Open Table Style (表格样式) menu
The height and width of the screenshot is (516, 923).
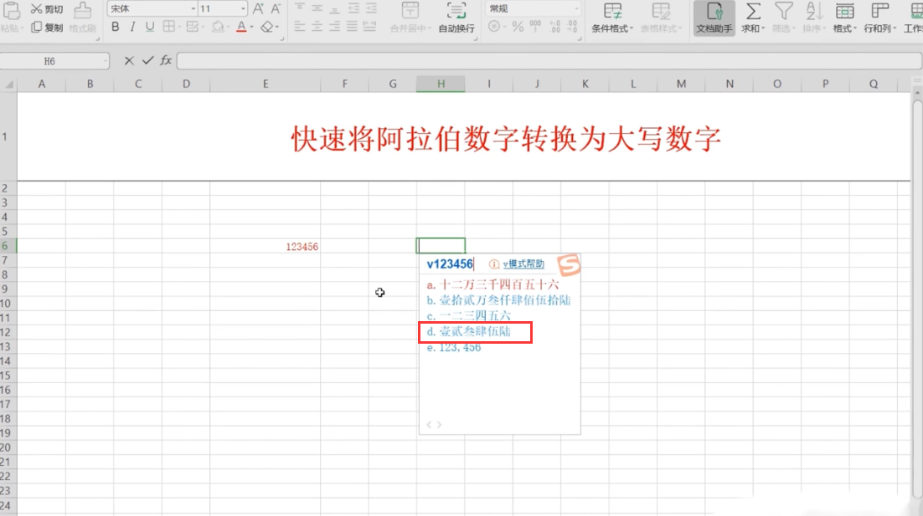pos(661,17)
